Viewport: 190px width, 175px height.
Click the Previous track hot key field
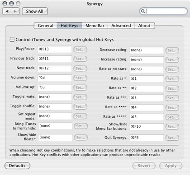pos(55,59)
